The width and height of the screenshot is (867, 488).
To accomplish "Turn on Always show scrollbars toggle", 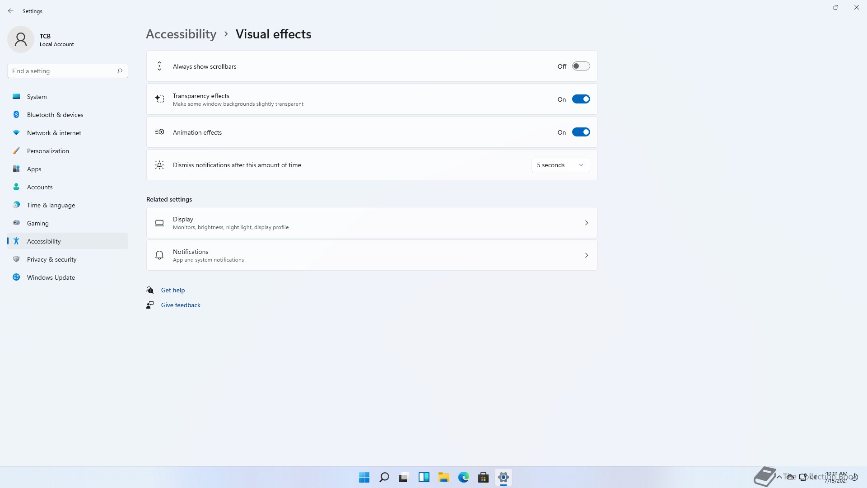I will point(581,66).
